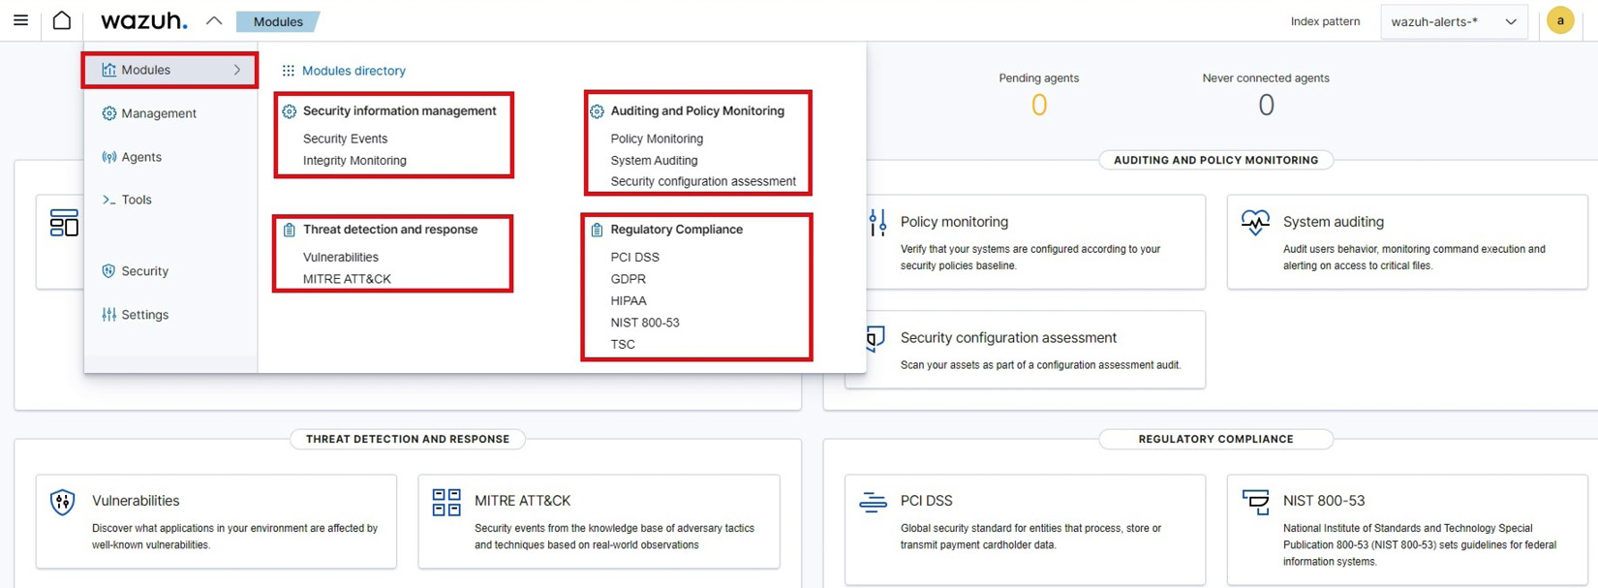This screenshot has width=1598, height=588.
Task: Open the Management menu item
Action: pos(159,113)
